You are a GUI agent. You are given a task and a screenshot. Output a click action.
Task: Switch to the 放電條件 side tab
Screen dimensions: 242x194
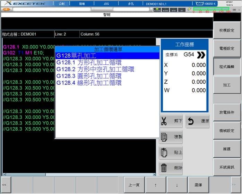pos(227,113)
